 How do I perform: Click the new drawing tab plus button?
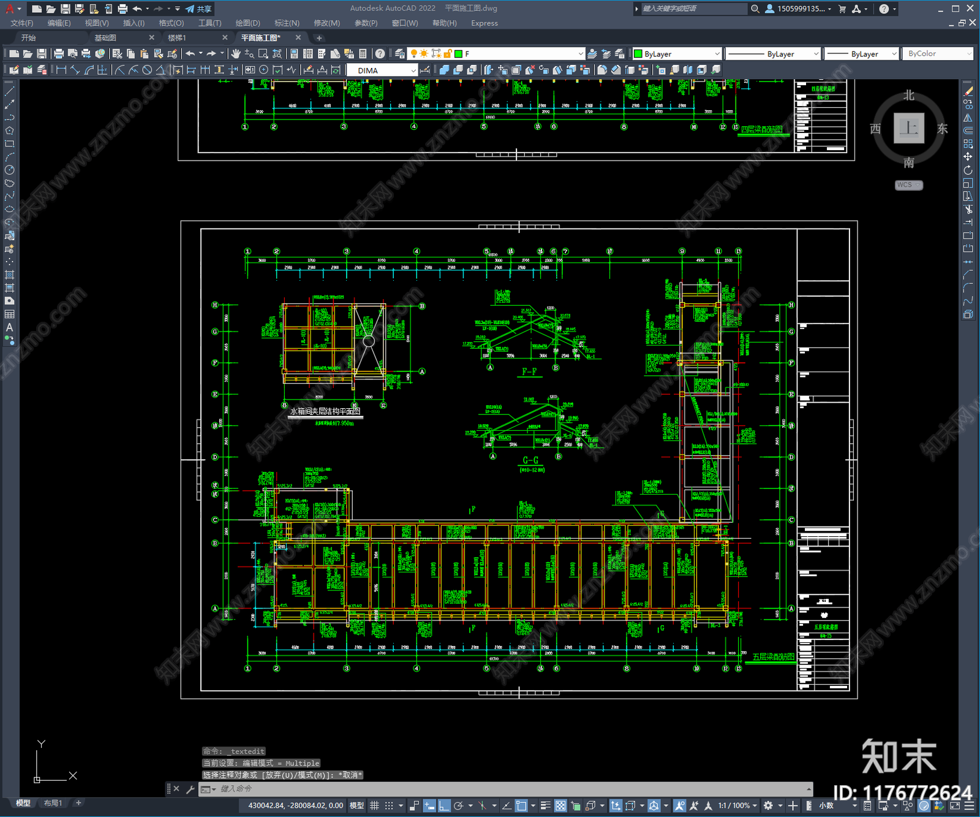click(x=319, y=38)
